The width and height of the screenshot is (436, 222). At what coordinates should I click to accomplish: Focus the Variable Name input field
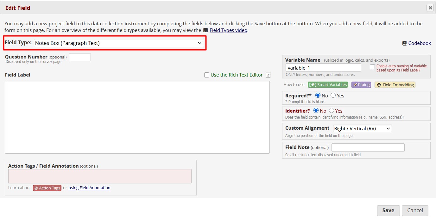click(323, 68)
